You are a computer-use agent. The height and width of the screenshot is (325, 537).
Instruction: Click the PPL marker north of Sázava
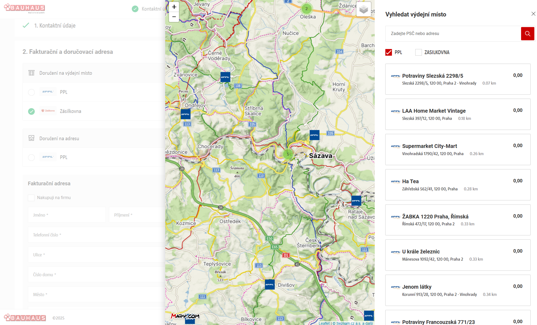click(x=314, y=135)
